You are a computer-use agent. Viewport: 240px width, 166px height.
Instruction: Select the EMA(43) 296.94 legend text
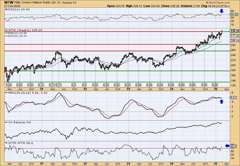pos(17,36)
